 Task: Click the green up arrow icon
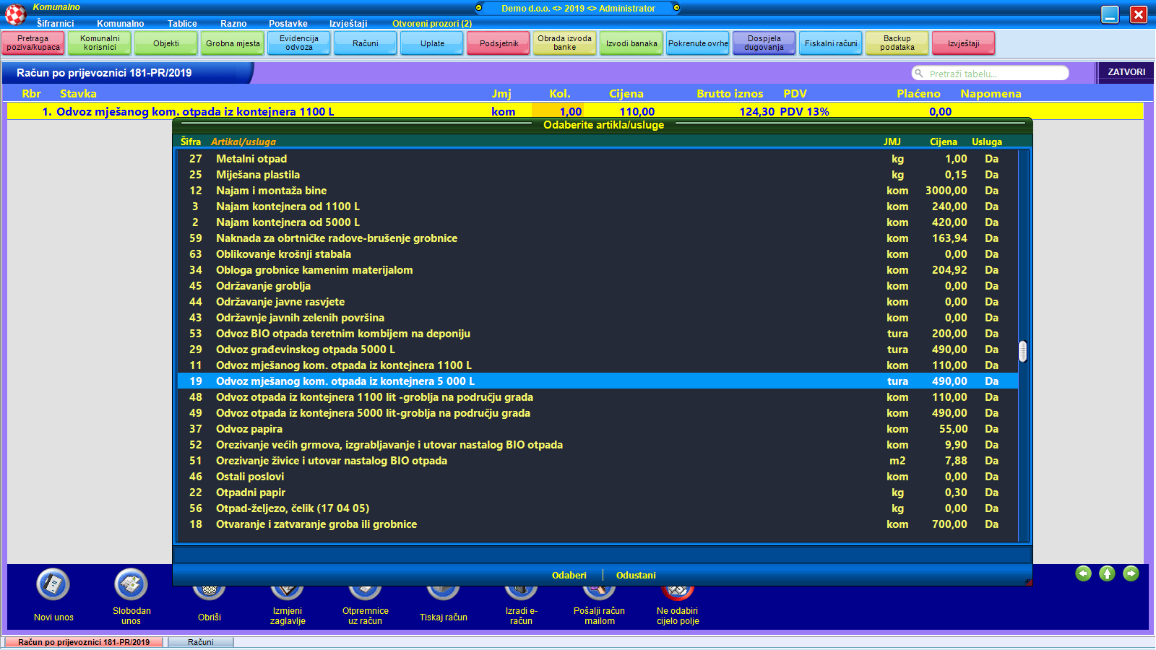pyautogui.click(x=1107, y=573)
